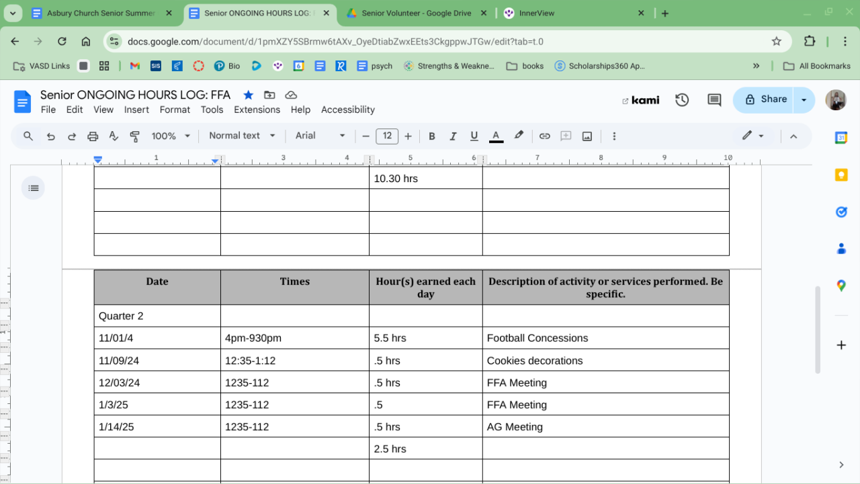860x484 pixels.
Task: Click the Insert image icon
Action: coord(587,136)
